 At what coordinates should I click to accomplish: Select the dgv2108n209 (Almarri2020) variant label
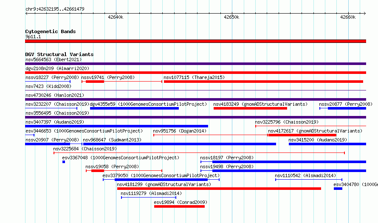tap(57, 68)
